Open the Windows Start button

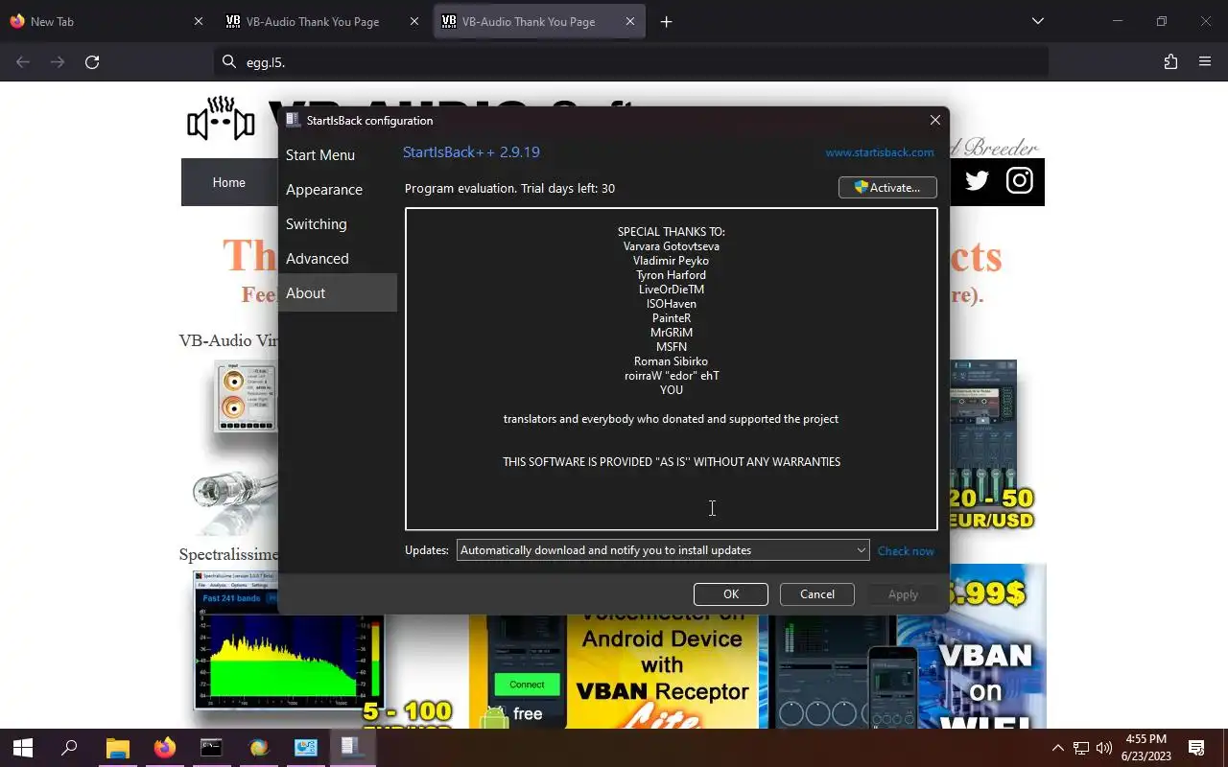(22, 748)
